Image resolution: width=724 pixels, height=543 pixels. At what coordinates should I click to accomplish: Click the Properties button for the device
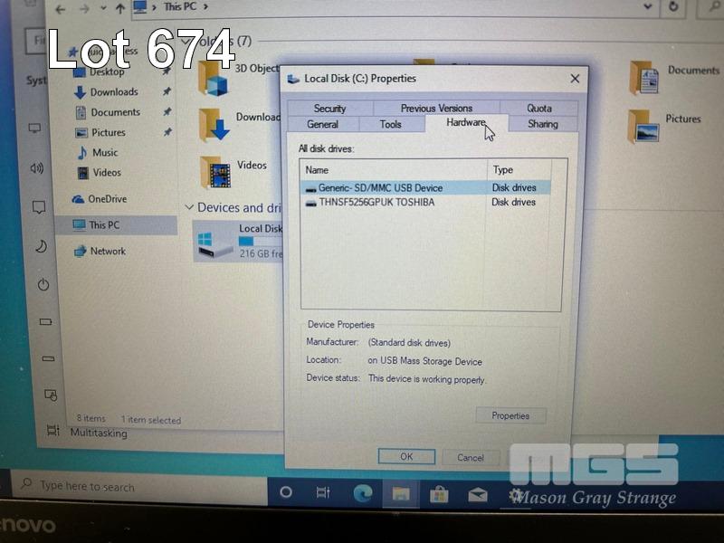pos(510,415)
